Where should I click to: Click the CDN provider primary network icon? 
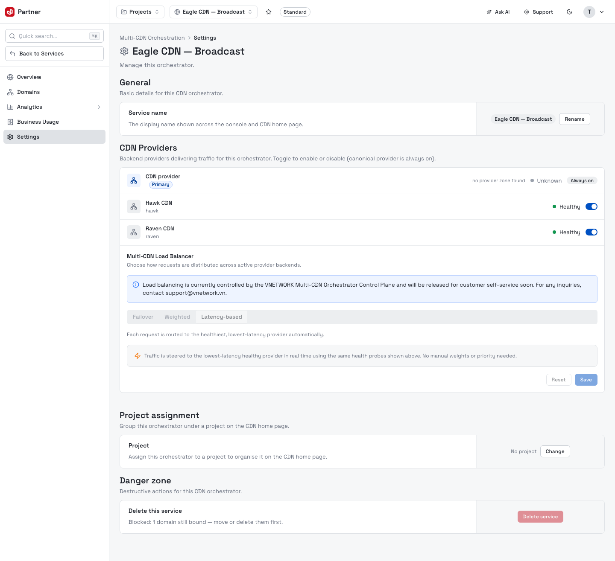pos(134,180)
